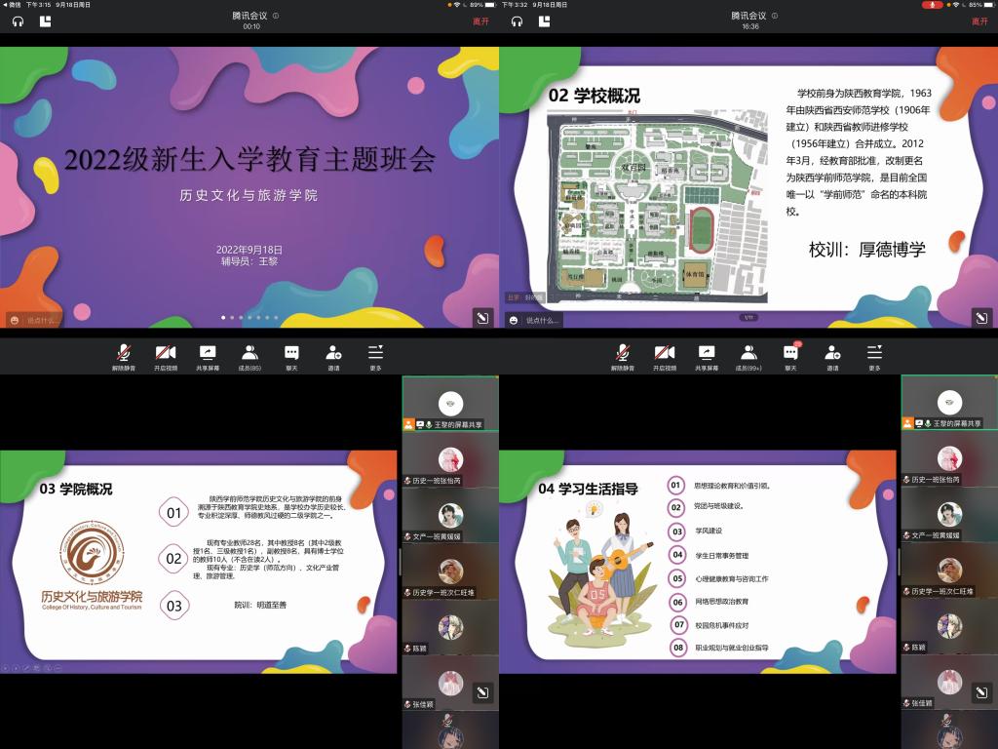Screen dimensions: 998x749
Task: Click the page dots on the title slide
Action: tap(249, 317)
